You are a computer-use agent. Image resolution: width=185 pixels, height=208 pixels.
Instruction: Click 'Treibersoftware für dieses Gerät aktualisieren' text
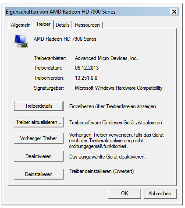pyautogui.click(x=116, y=123)
